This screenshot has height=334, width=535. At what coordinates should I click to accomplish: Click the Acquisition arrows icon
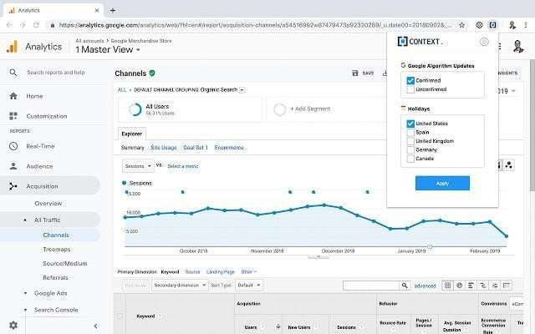[x=13, y=186]
